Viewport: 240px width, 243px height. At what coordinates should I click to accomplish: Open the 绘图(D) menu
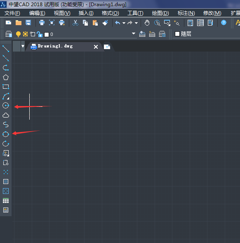click(160, 13)
